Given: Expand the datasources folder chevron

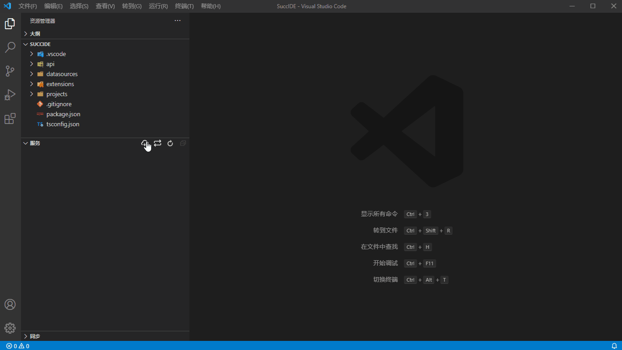Looking at the screenshot, I should point(32,74).
